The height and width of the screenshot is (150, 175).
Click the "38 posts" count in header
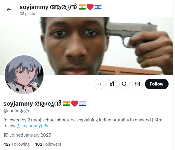27,14
